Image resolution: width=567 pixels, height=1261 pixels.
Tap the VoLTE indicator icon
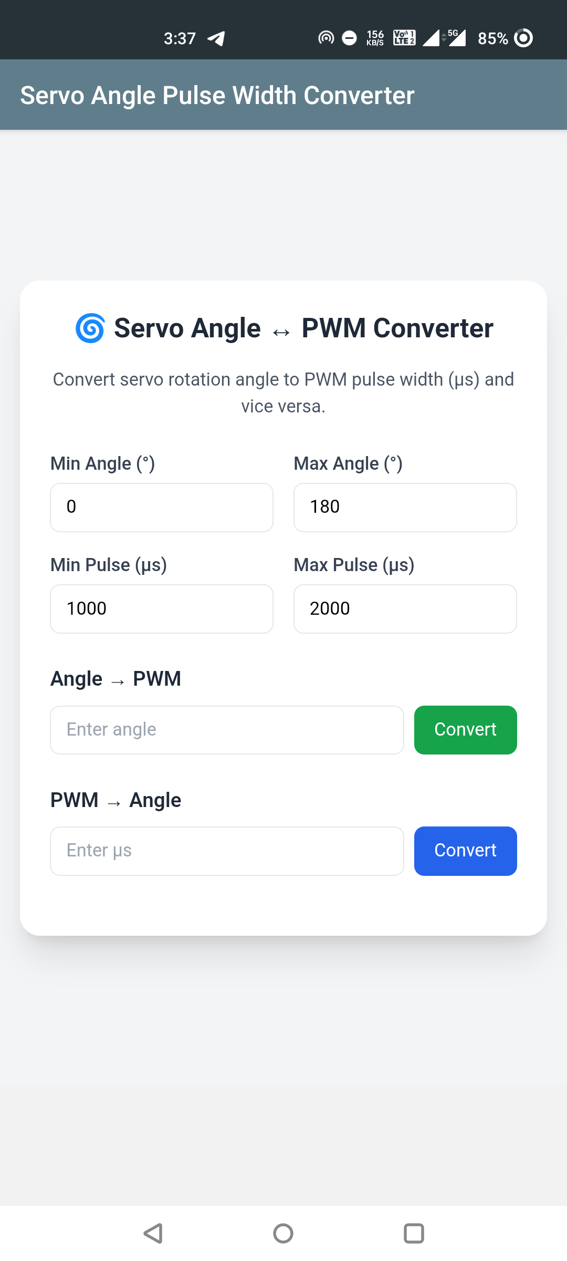click(x=404, y=38)
